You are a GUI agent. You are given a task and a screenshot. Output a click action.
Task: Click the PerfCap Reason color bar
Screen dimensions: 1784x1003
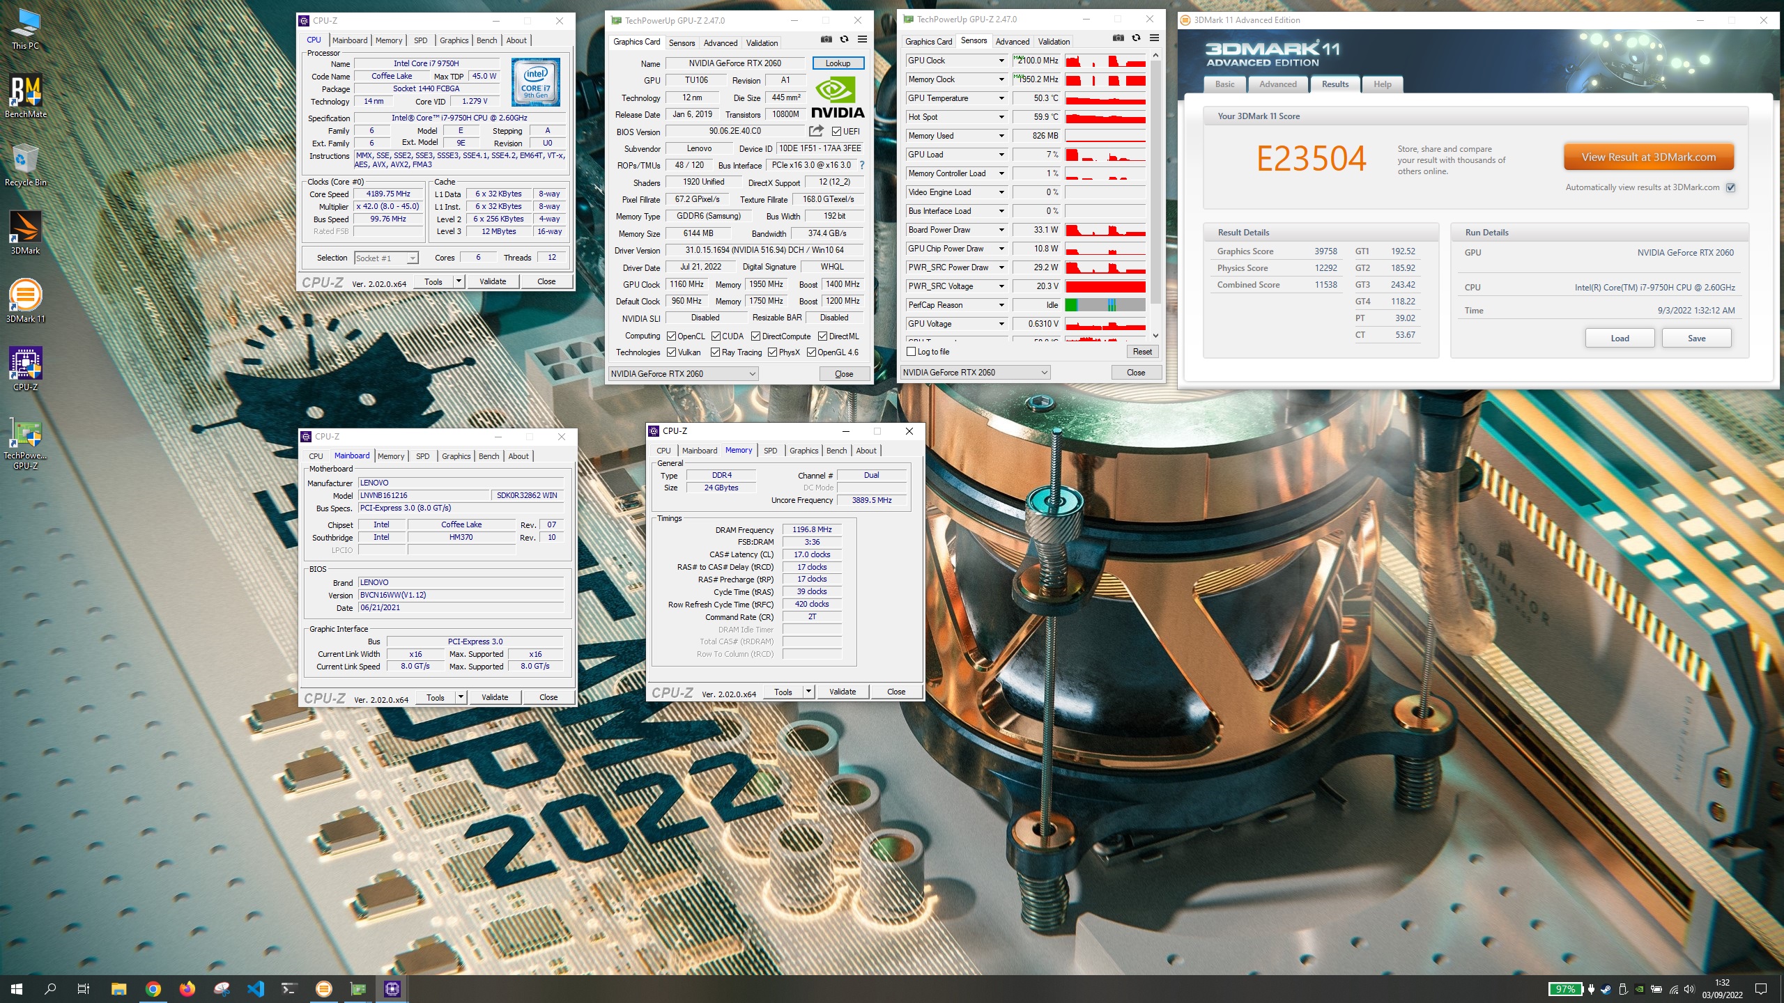[1105, 305]
